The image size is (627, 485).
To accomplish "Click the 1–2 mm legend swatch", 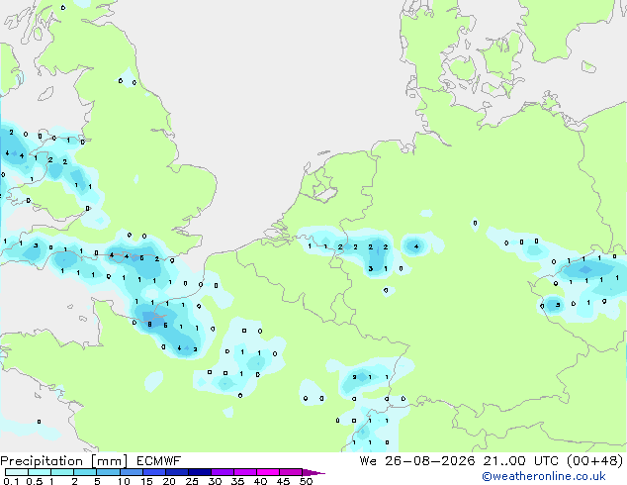I will point(62,472).
